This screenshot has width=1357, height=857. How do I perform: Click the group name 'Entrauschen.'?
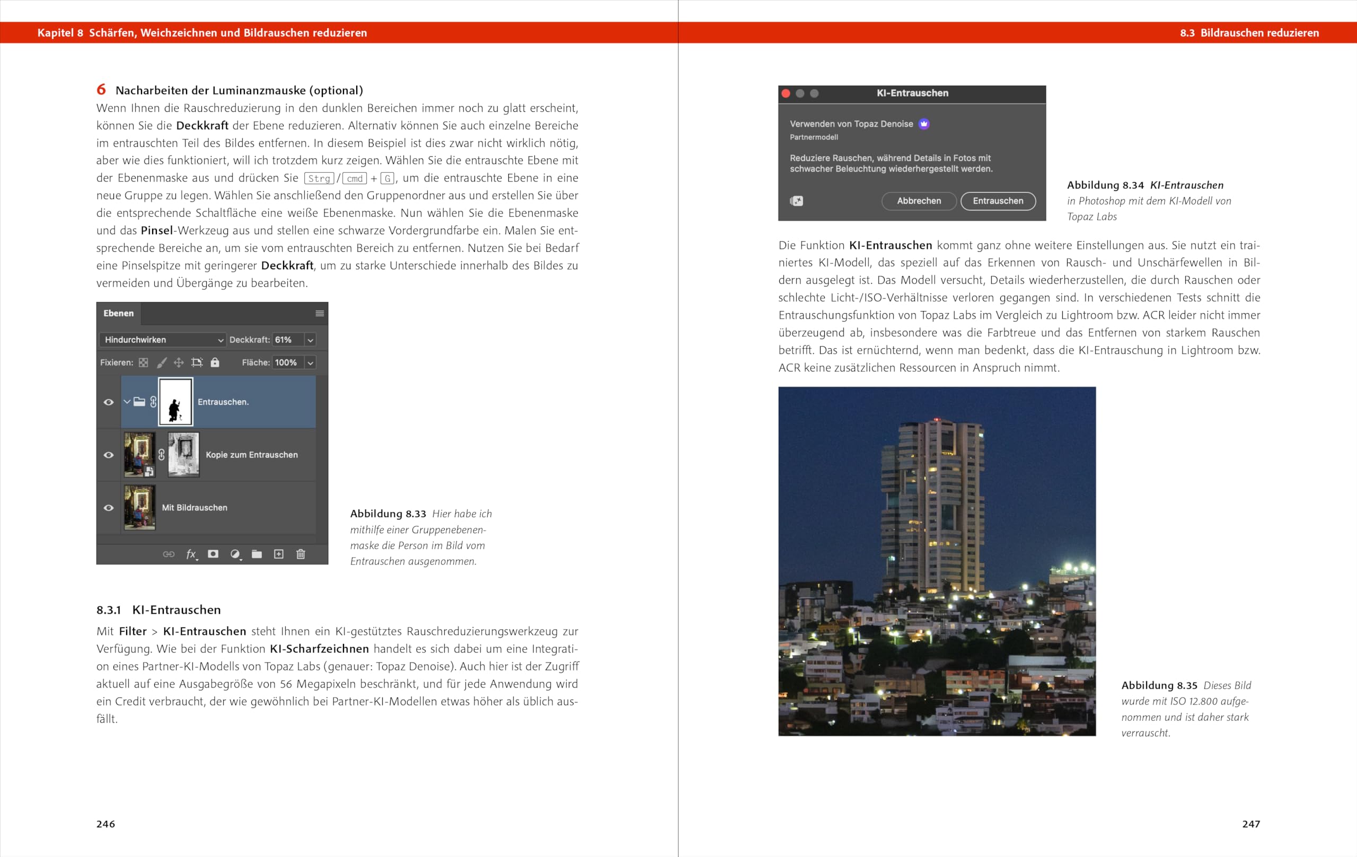pyautogui.click(x=223, y=402)
